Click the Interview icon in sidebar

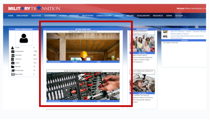pyautogui.click(x=13, y=59)
